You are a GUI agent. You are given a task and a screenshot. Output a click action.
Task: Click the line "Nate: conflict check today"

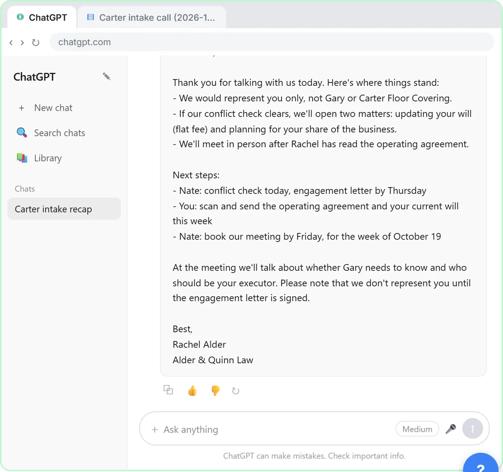pos(299,191)
